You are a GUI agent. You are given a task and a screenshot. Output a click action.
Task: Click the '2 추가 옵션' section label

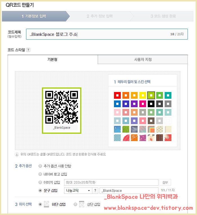click(23, 166)
